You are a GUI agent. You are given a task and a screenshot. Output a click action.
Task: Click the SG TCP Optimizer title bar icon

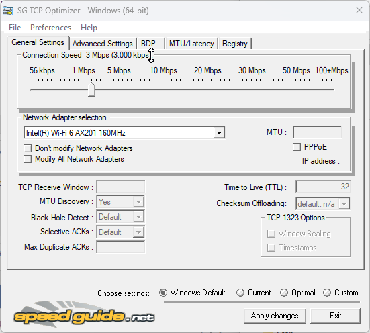(x=8, y=11)
